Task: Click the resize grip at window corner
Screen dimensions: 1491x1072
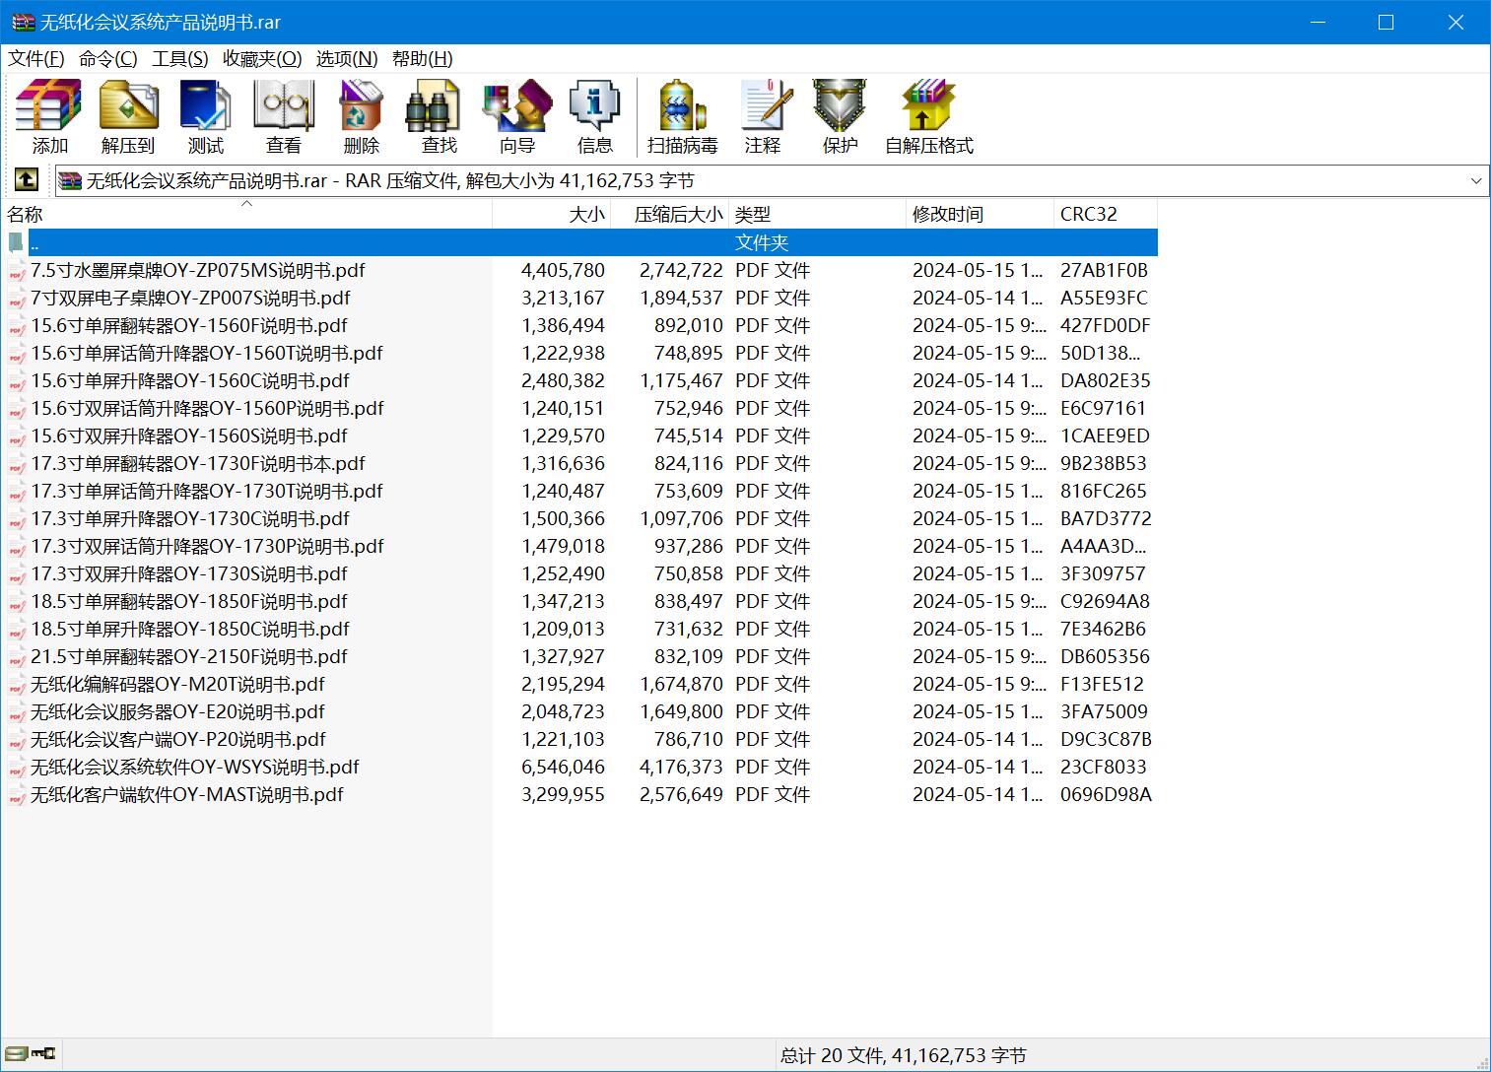Action: [x=1481, y=1062]
